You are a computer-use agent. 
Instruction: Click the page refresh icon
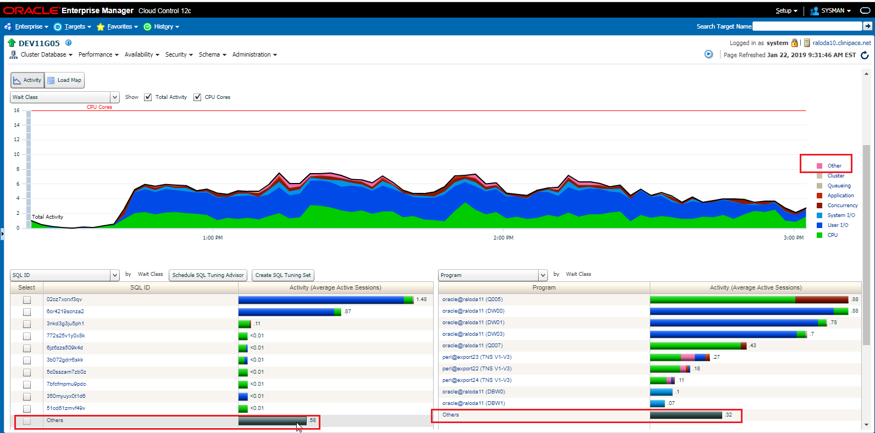(865, 55)
